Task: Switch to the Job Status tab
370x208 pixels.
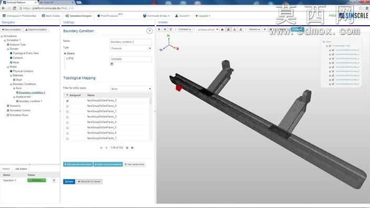Action: coord(21,169)
